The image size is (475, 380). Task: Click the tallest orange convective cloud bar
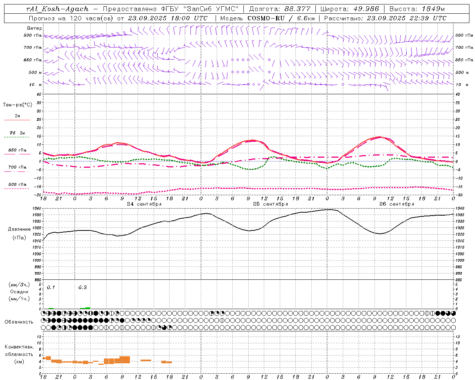(x=125, y=360)
